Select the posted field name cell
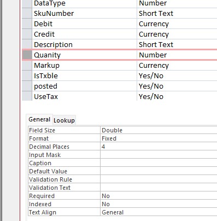 point(84,86)
